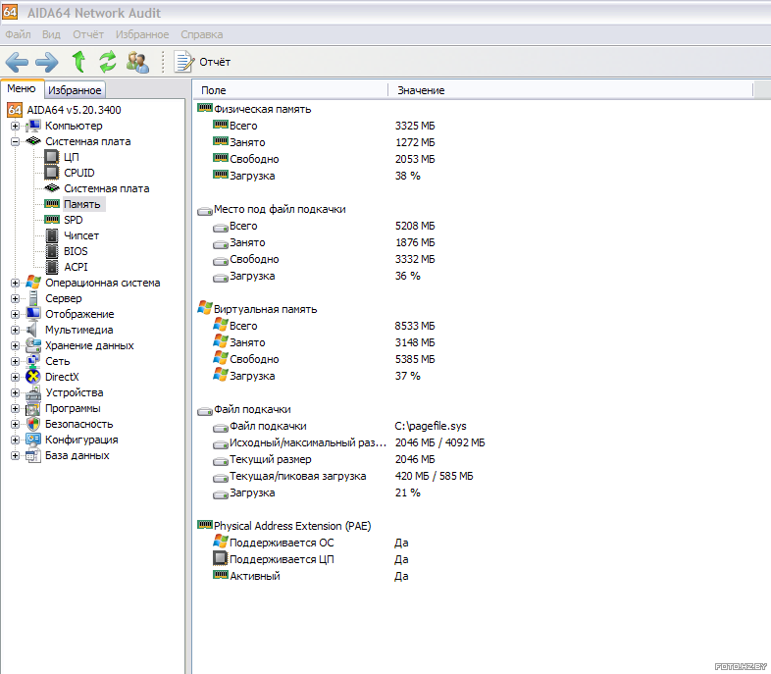Screen dimensions: 771x674
Task: Select the ACPI chip icon
Action: (x=52, y=267)
